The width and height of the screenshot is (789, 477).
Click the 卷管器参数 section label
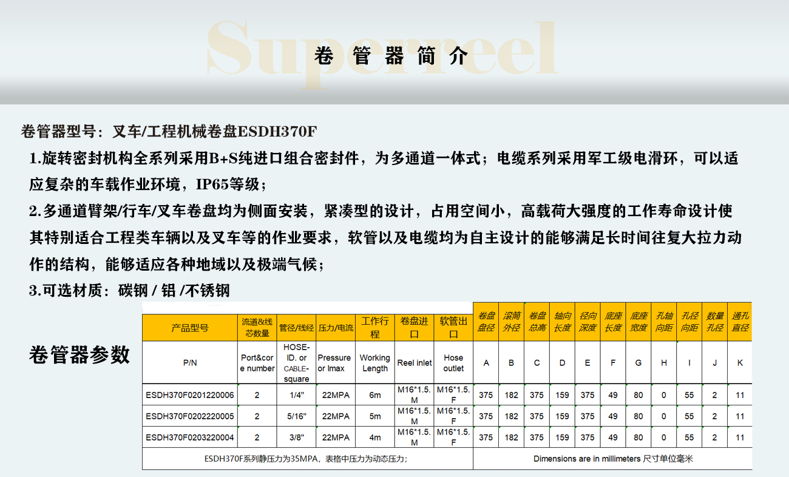[x=80, y=354]
